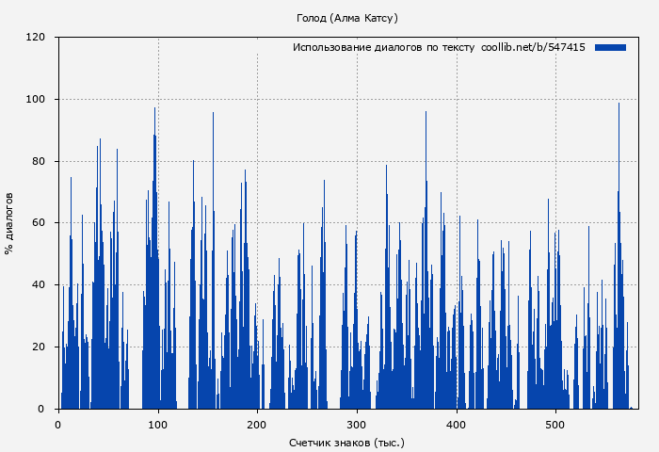Click the x-axis tick label 300
The width and height of the screenshot is (659, 452).
point(357,424)
